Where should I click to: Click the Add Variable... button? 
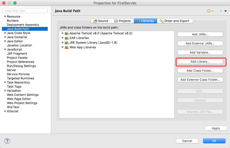click(x=200, y=52)
